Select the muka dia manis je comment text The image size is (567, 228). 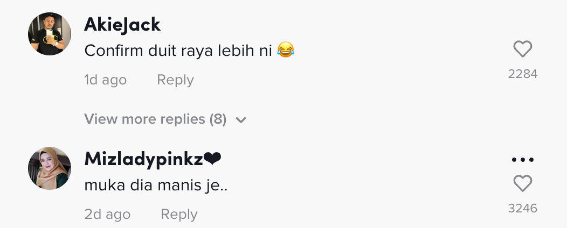tap(156, 186)
